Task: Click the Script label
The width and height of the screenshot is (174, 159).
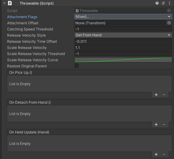Action: [12, 11]
